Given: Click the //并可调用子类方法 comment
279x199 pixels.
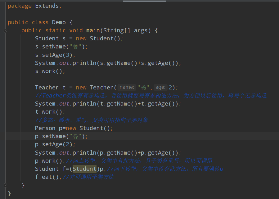Looking at the screenshot, I should coord(88,177).
